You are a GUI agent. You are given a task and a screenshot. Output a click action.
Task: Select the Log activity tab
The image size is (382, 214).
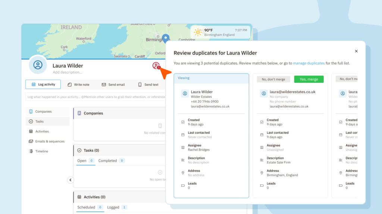(x=43, y=84)
